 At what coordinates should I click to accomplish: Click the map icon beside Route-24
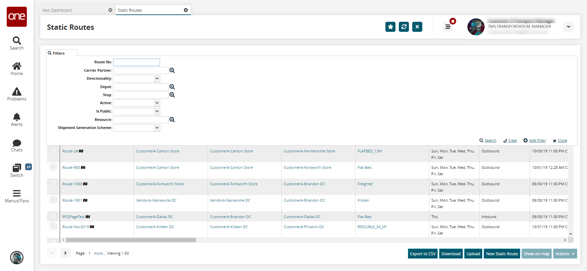[x=81, y=151]
